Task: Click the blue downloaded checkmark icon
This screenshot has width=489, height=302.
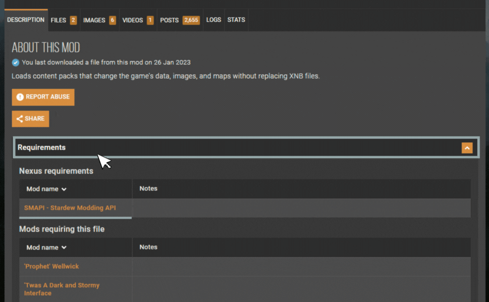Action: [x=15, y=62]
